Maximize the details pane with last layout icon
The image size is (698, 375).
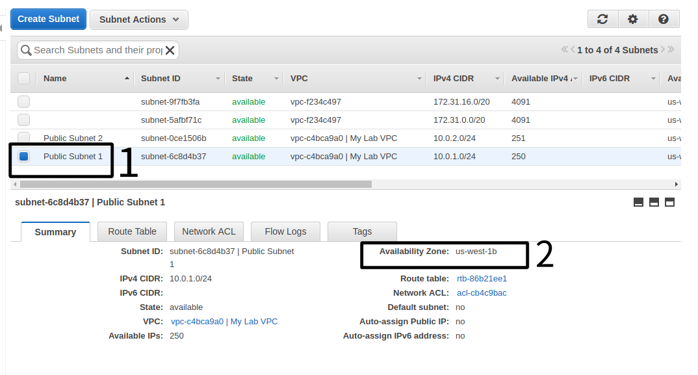pos(669,202)
